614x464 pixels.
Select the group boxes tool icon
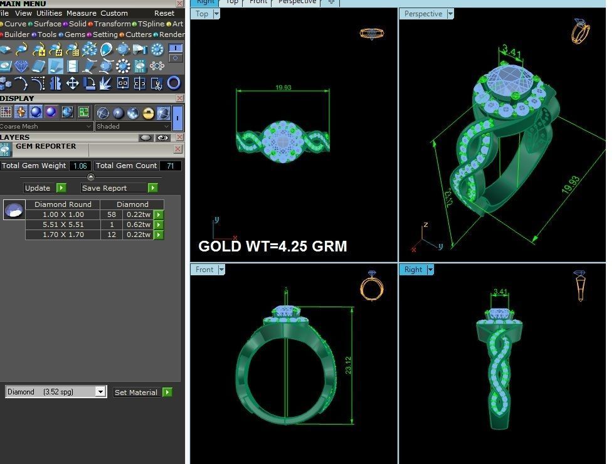point(6,83)
